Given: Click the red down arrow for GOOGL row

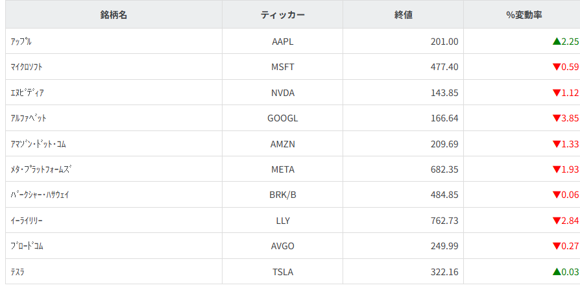Looking at the screenshot, I should pyautogui.click(x=556, y=118).
